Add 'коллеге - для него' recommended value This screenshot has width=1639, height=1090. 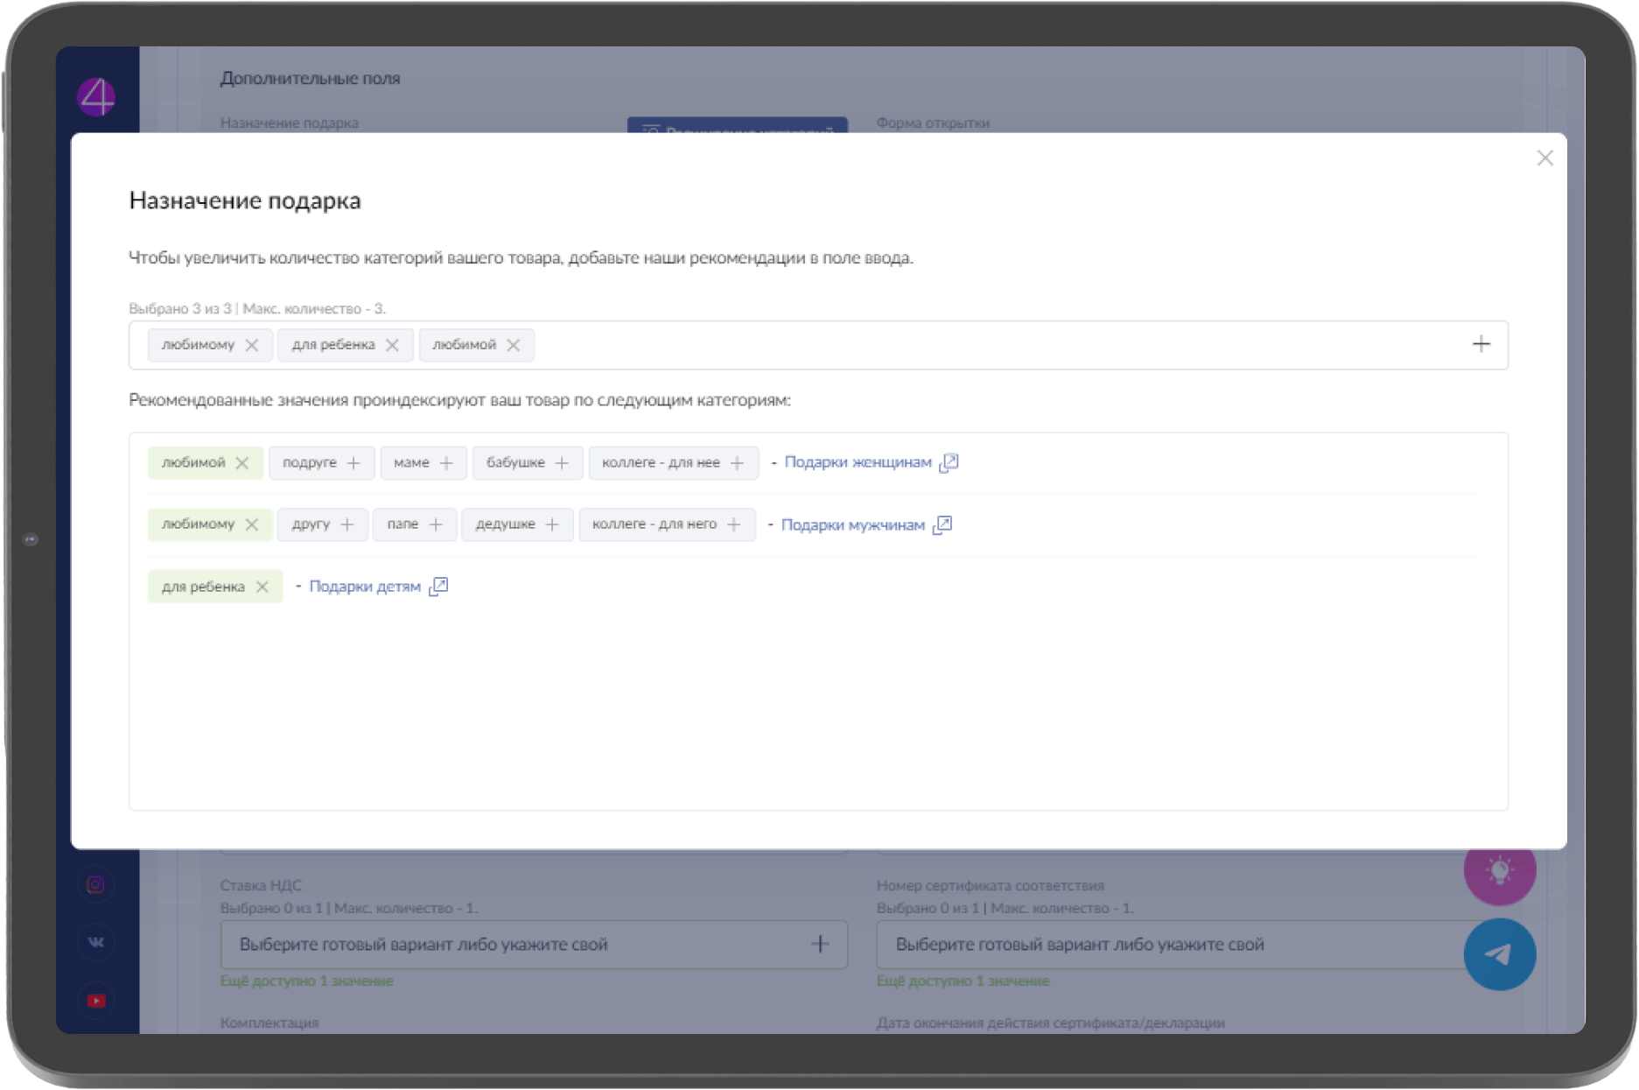tap(734, 524)
